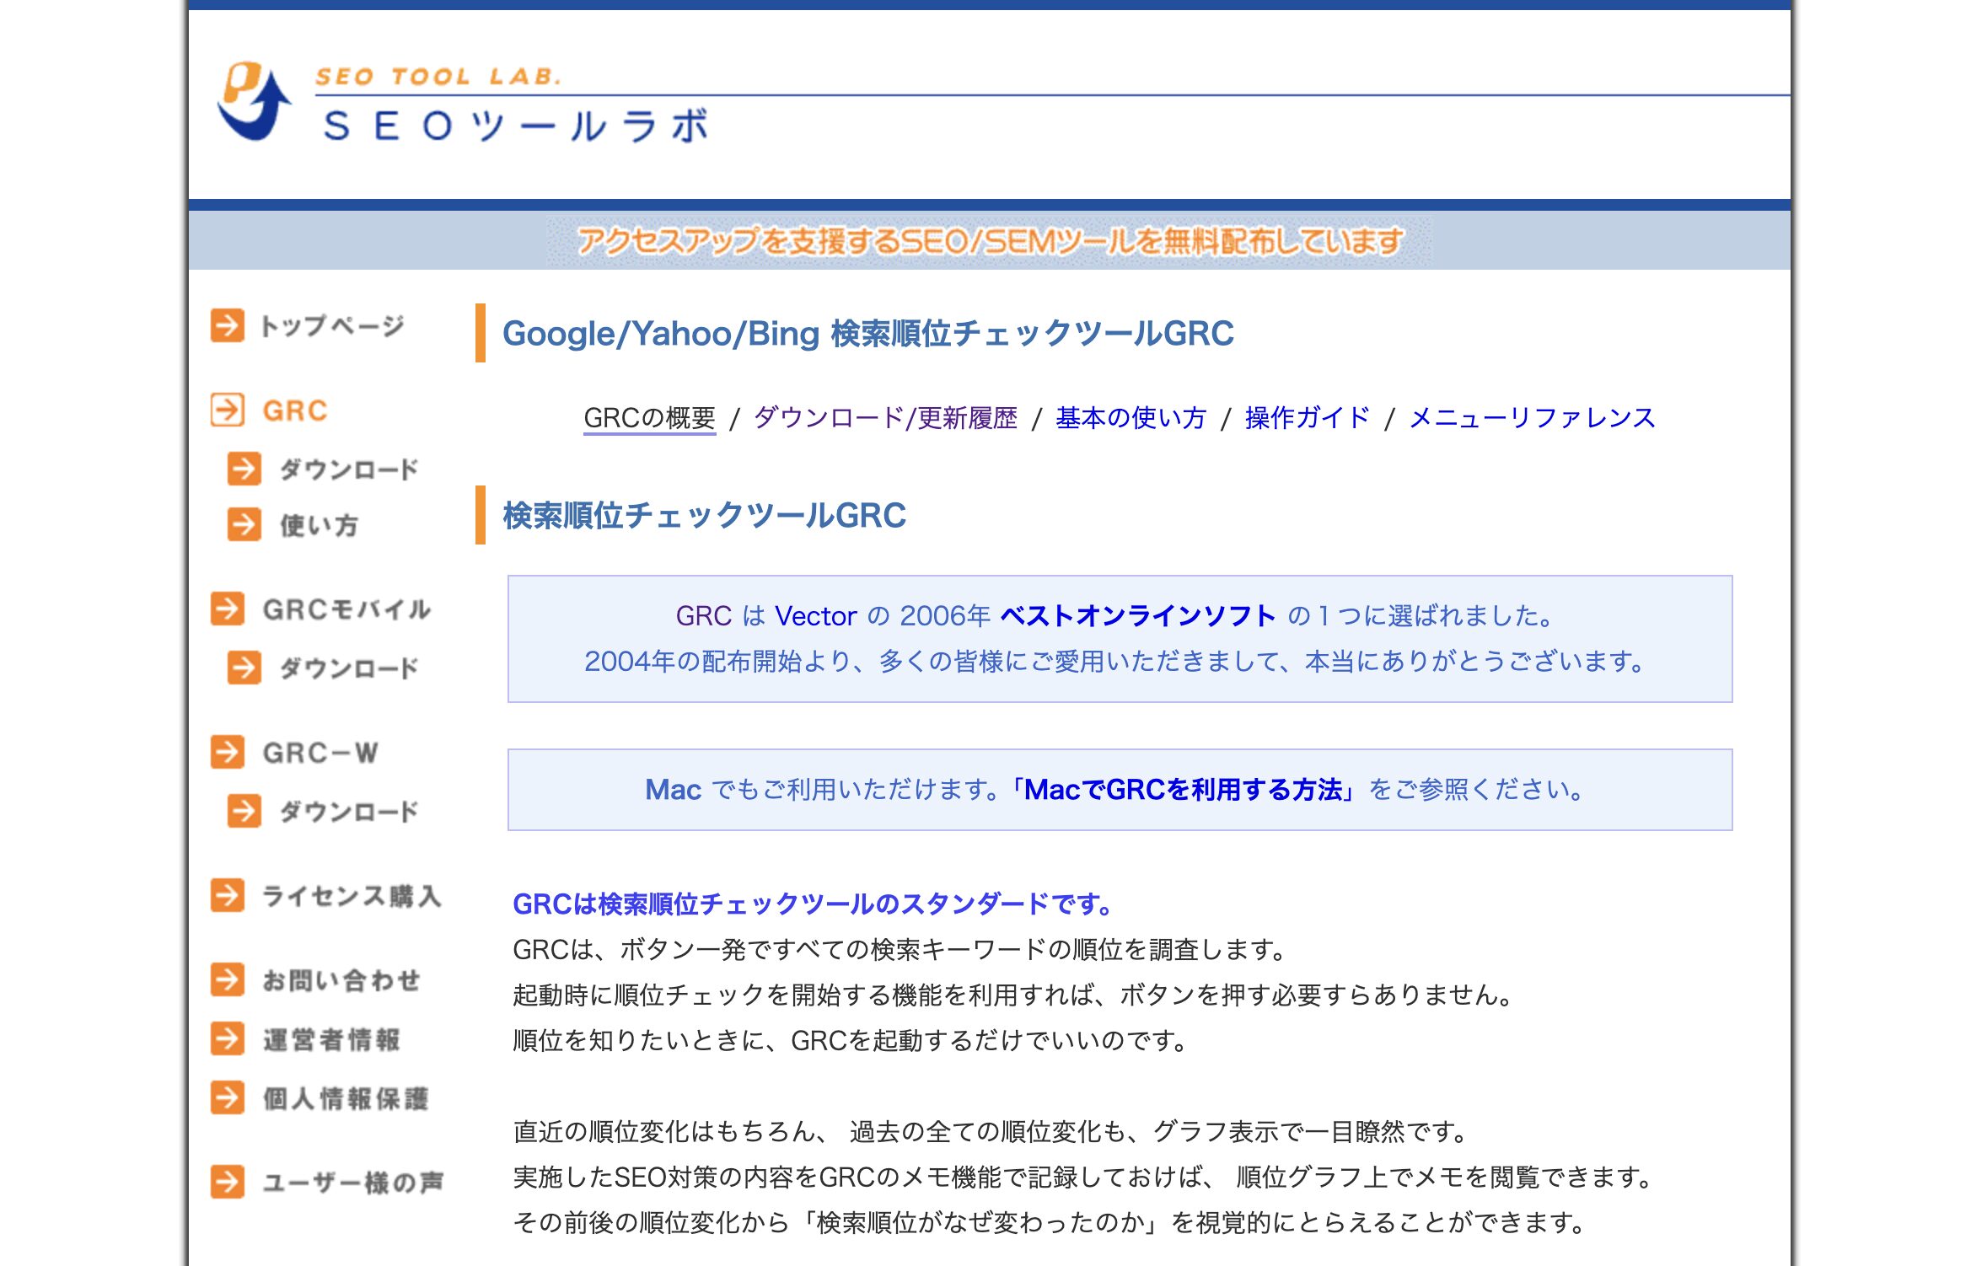Open the MacでGRCを利用する方法 link
This screenshot has height=1266, width=1971.
pos(1183,790)
